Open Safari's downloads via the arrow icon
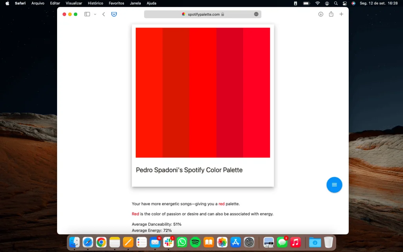The width and height of the screenshot is (403, 252). (320, 14)
